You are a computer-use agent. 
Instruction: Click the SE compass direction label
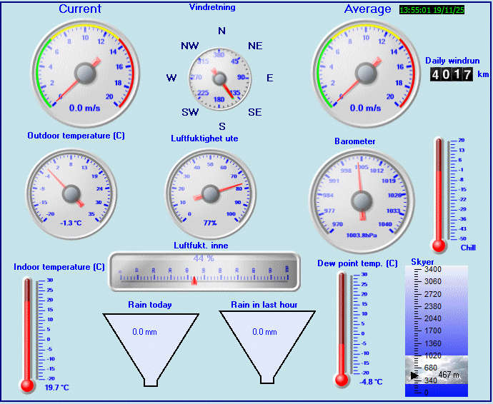pos(254,112)
